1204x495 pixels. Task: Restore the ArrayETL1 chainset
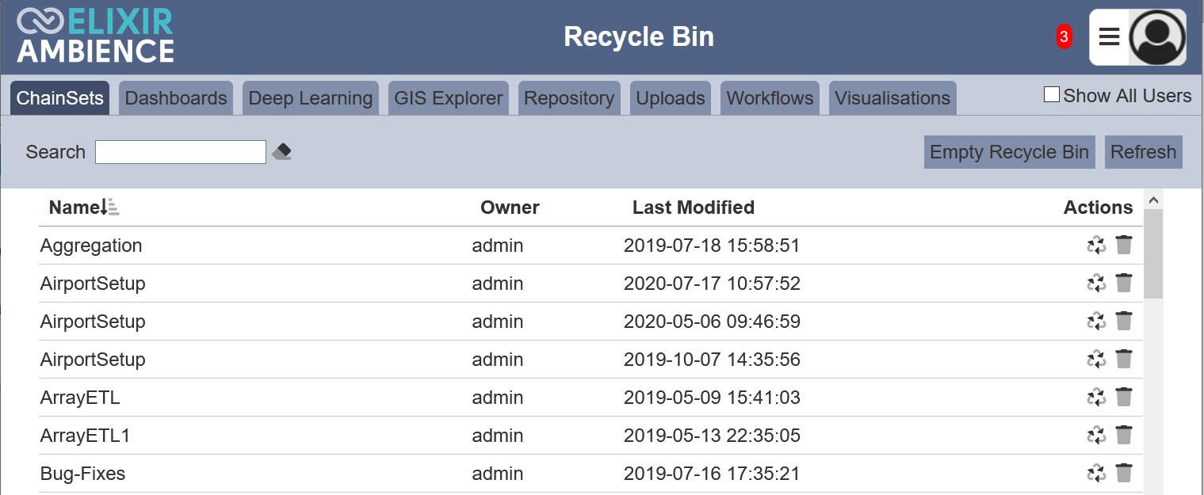(x=1096, y=436)
